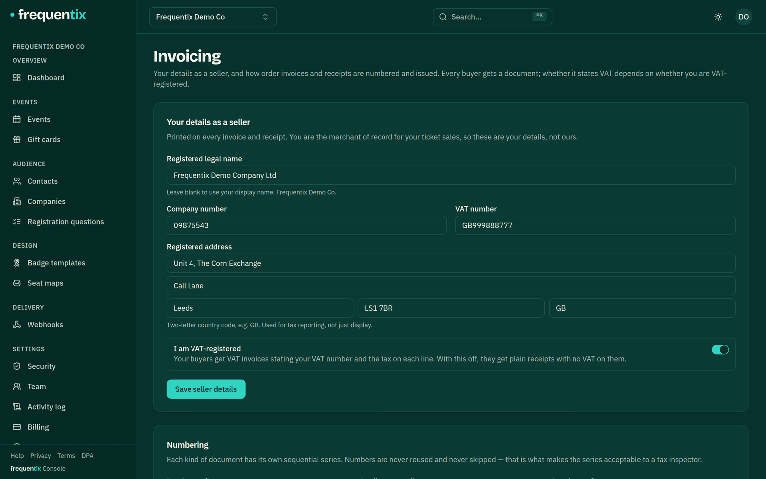
Task: Click 'Your details as a seller' heading
Action: [208, 122]
